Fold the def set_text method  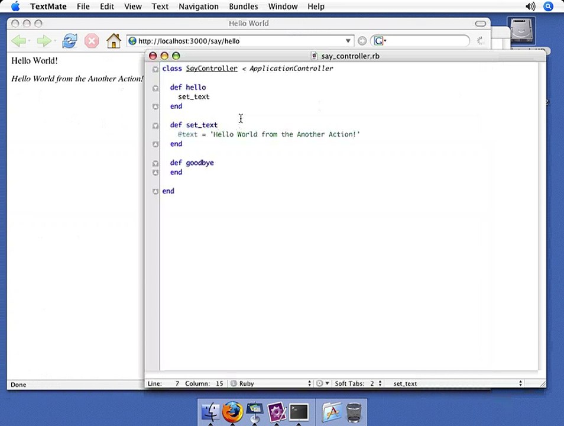pyautogui.click(x=155, y=125)
